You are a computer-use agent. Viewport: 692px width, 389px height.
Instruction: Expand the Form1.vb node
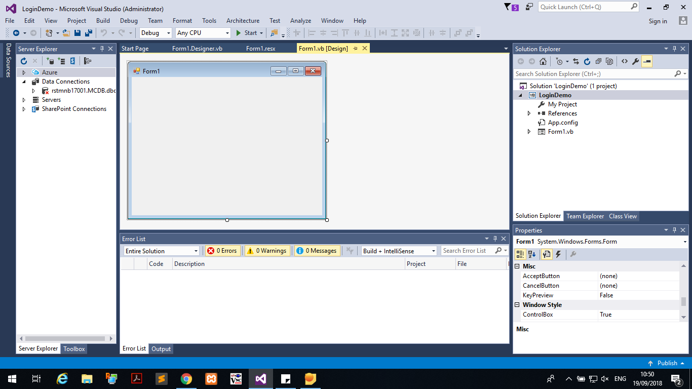click(x=529, y=132)
